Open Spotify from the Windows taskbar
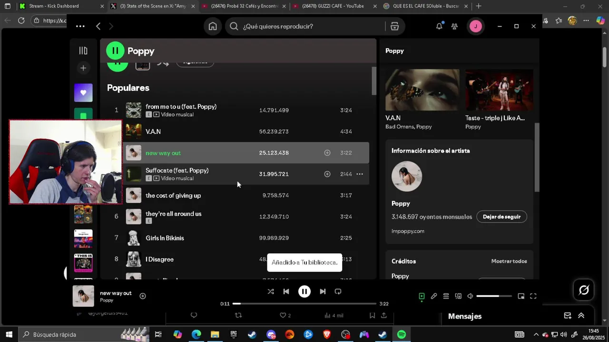The image size is (609, 342). click(402, 334)
